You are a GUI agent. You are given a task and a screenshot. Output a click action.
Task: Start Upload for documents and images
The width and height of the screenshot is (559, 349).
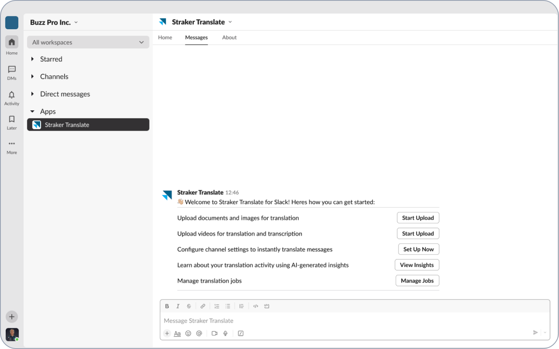click(x=418, y=218)
